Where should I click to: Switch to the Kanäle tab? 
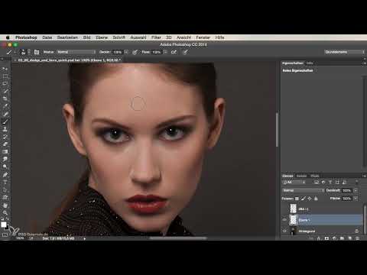(301, 176)
